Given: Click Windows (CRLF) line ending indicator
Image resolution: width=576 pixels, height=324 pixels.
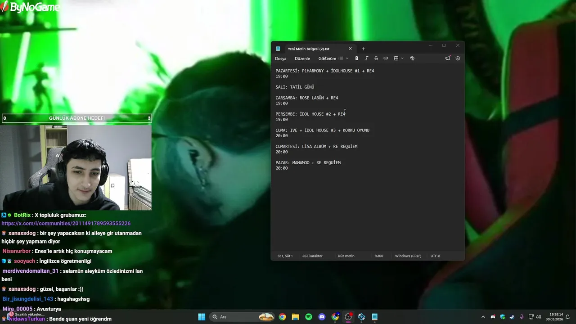Looking at the screenshot, I should [408, 256].
